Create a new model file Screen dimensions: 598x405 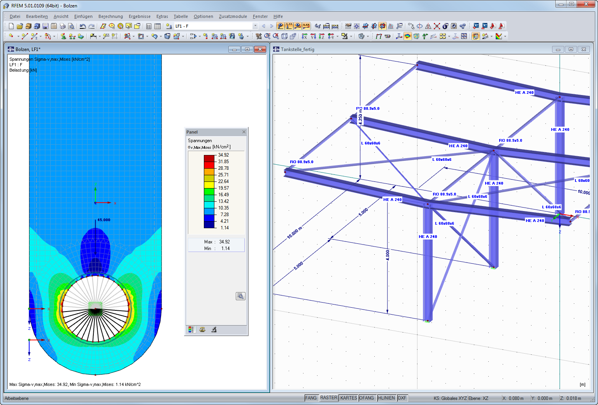click(11, 26)
